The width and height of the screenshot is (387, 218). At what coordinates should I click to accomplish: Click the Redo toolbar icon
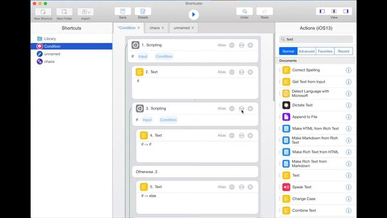click(x=265, y=12)
